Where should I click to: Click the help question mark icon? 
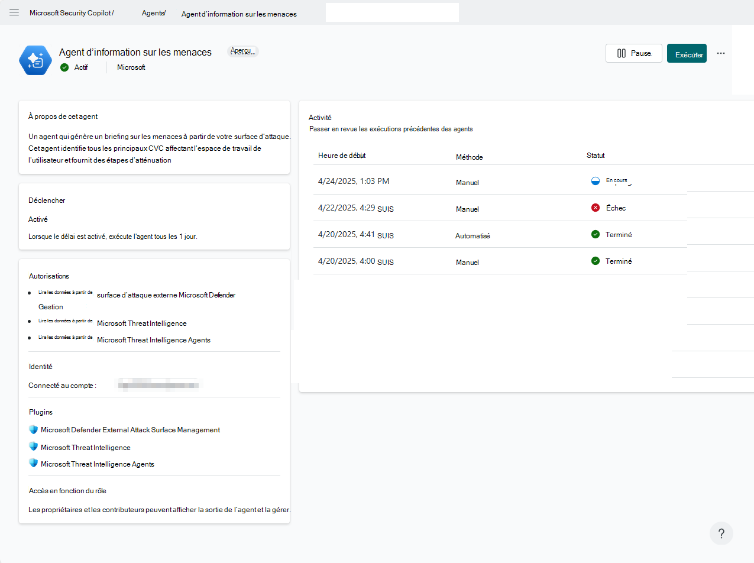coord(721,533)
